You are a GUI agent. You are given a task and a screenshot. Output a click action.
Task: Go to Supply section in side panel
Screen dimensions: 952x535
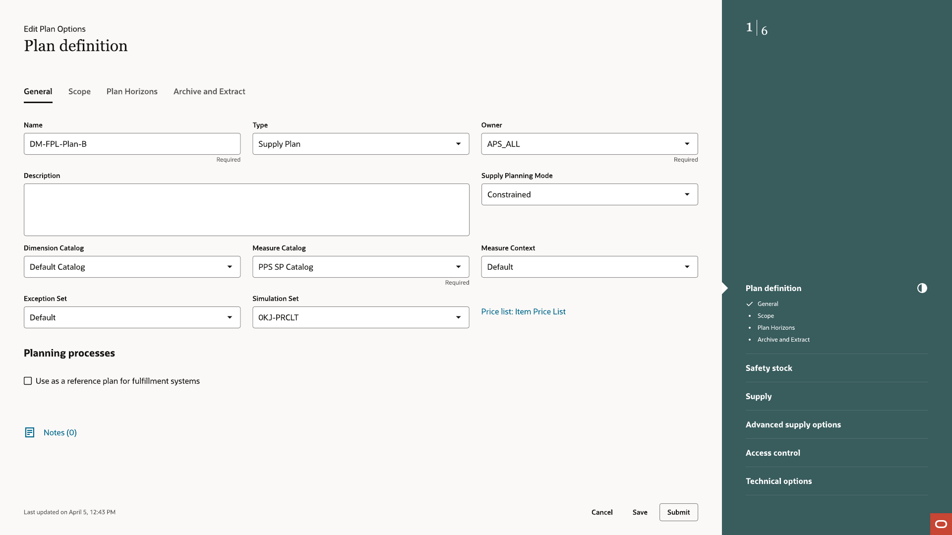pyautogui.click(x=759, y=396)
